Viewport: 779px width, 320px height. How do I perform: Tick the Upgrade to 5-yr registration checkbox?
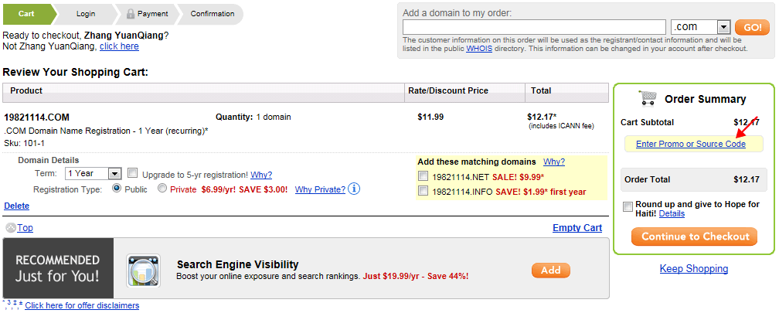[133, 173]
